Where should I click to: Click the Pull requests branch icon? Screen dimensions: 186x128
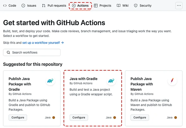coord(44,6)
